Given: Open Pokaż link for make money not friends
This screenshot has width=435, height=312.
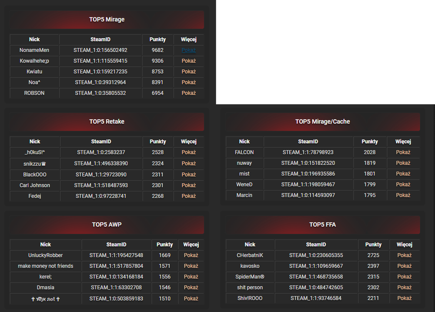Looking at the screenshot, I should point(191,266).
